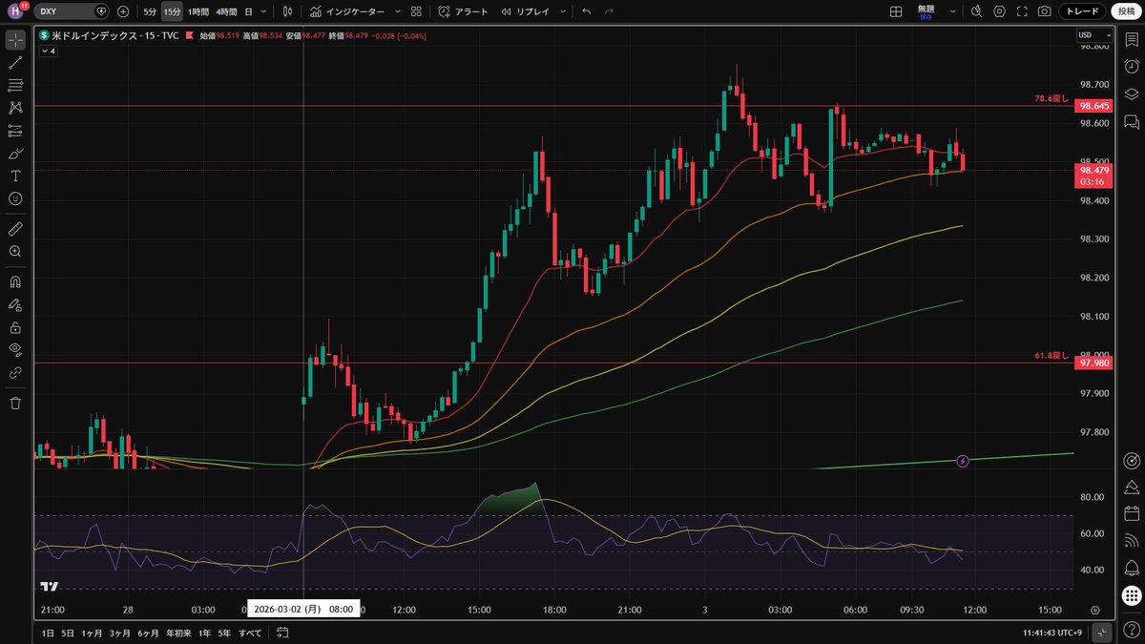Viewport: 1145px width, 644px height.
Task: Open the chat messages panel
Action: pyautogui.click(x=1131, y=121)
